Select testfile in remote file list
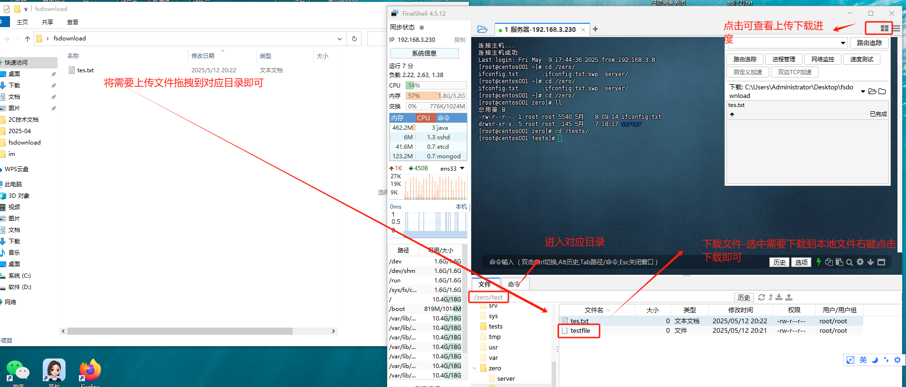This screenshot has width=906, height=387. click(x=580, y=331)
